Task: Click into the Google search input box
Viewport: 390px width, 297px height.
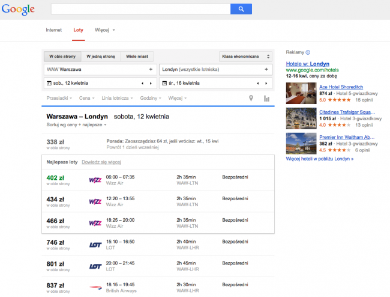Action: pyautogui.click(x=141, y=9)
